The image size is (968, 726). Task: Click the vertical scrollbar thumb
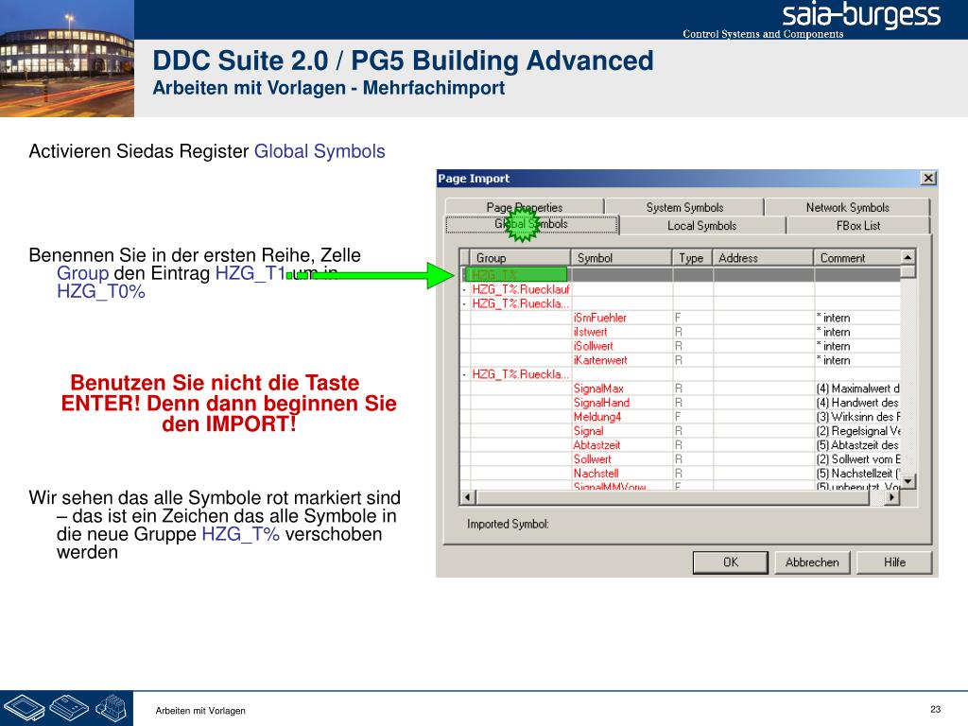pos(907,271)
